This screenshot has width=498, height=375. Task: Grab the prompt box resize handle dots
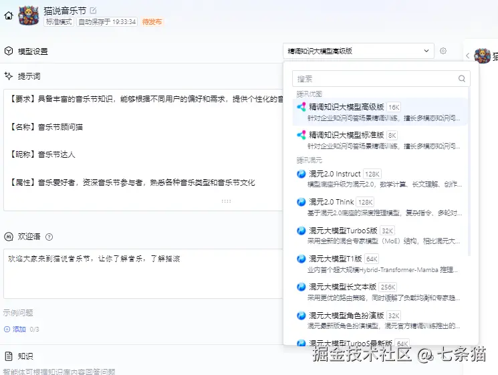click(x=226, y=201)
